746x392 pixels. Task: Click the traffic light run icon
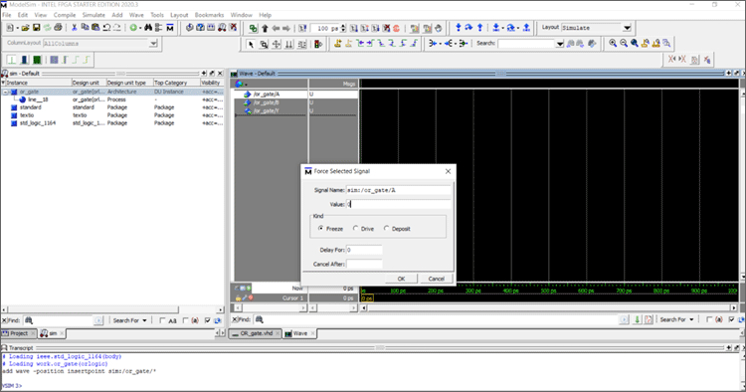click(318, 44)
